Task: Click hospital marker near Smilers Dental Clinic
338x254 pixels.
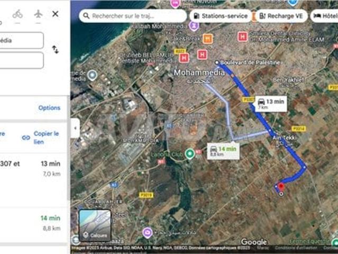Action: point(243,37)
